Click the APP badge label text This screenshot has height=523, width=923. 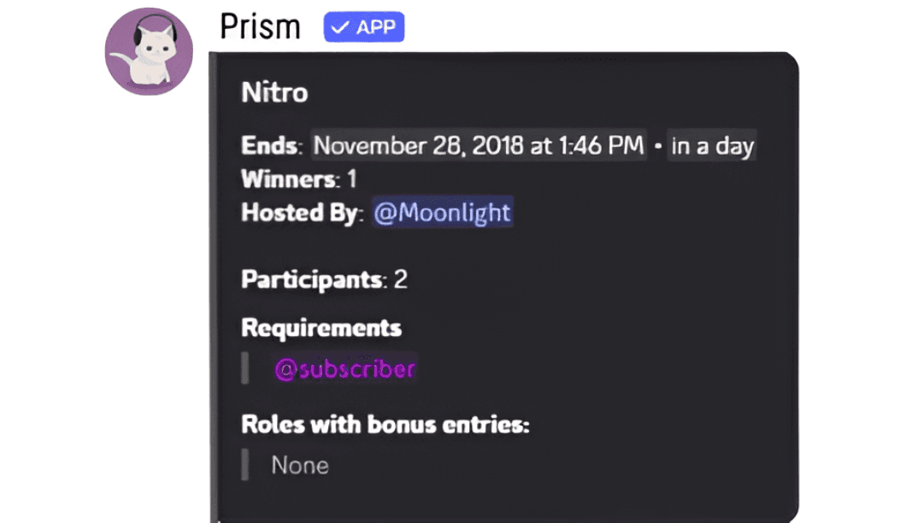click(375, 27)
